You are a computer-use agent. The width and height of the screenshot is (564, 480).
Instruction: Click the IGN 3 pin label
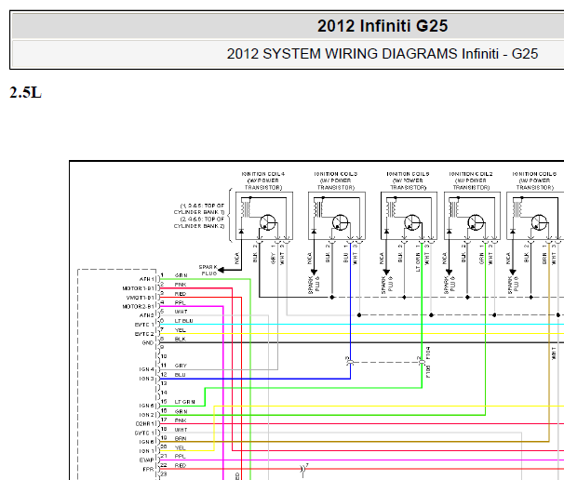point(147,379)
